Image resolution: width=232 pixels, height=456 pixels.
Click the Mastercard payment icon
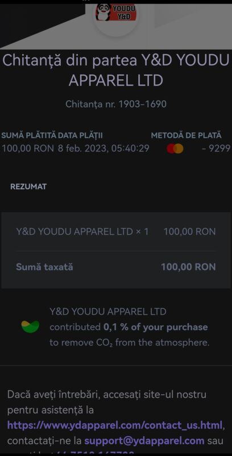coord(175,149)
